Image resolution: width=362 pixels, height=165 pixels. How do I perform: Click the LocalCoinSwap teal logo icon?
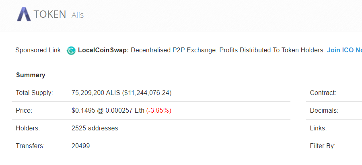pyautogui.click(x=71, y=50)
